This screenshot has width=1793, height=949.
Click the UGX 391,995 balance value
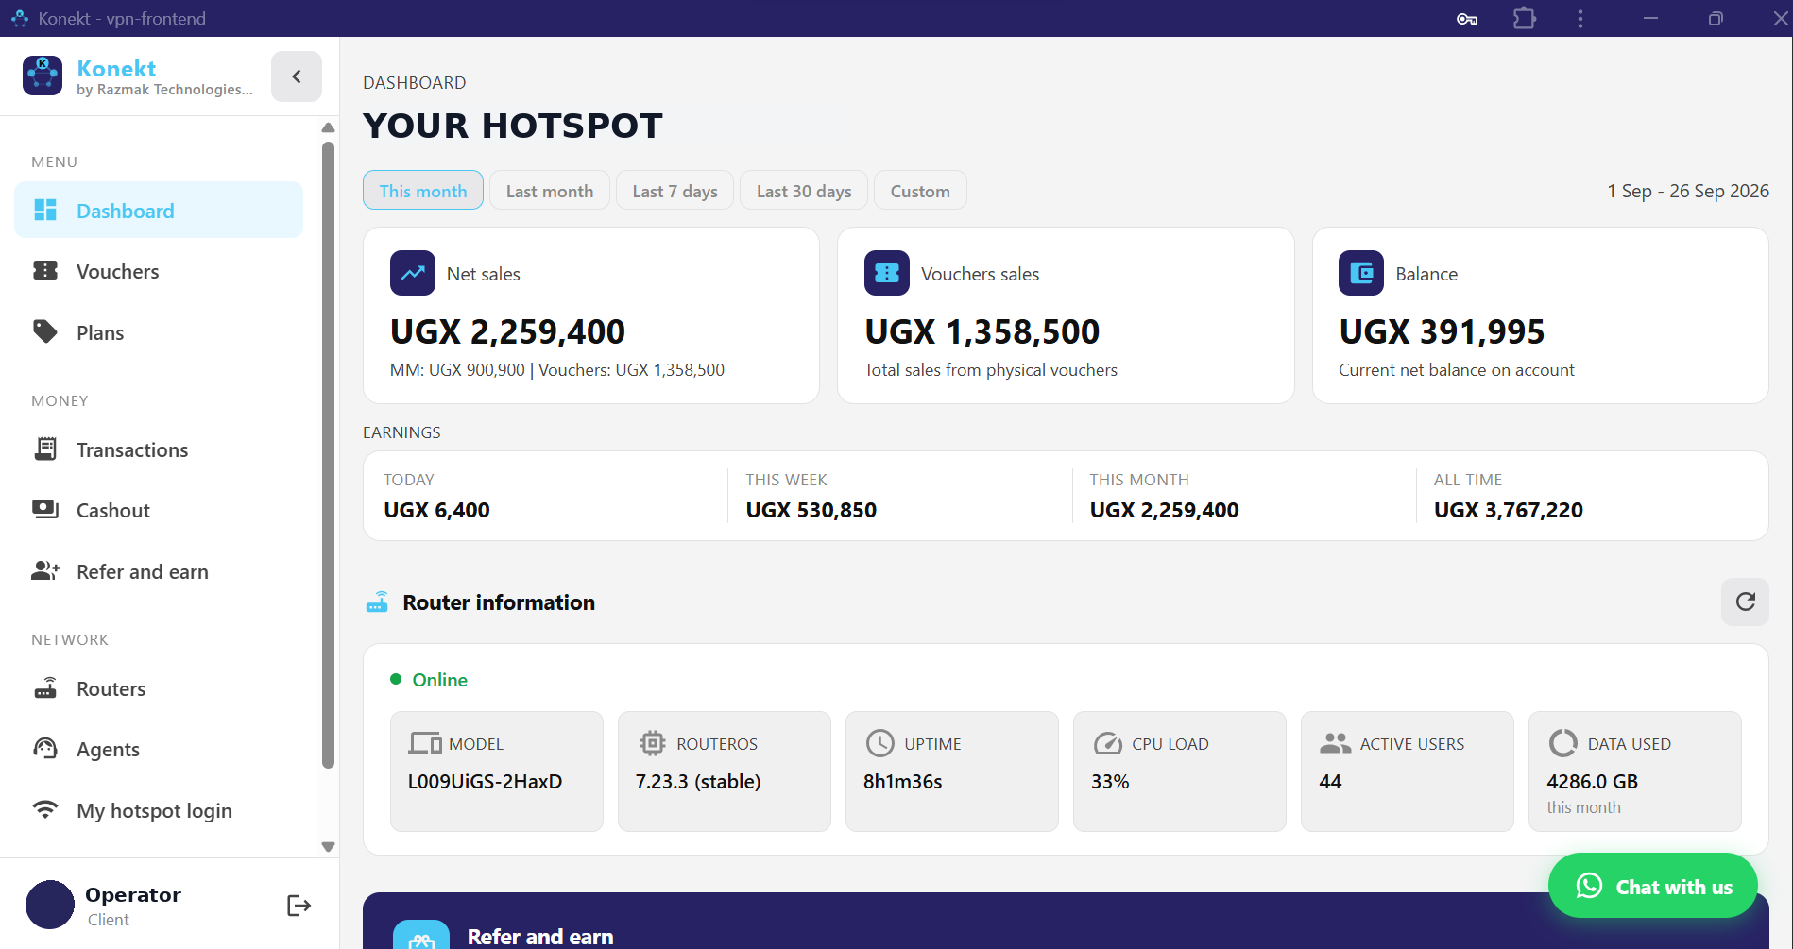click(1442, 331)
